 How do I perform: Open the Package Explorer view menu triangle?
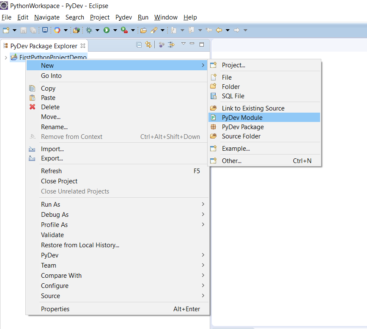[183, 44]
